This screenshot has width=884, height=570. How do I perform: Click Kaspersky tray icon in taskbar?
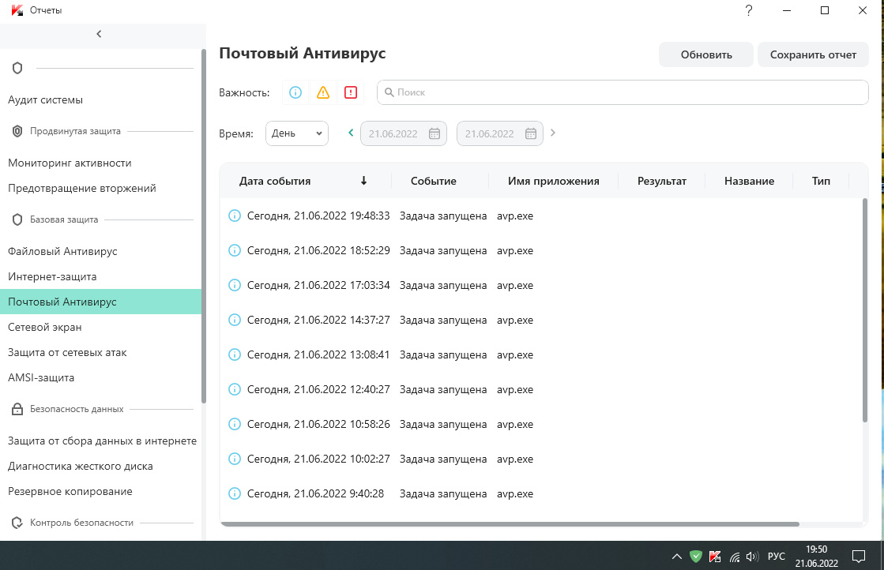[x=715, y=557]
